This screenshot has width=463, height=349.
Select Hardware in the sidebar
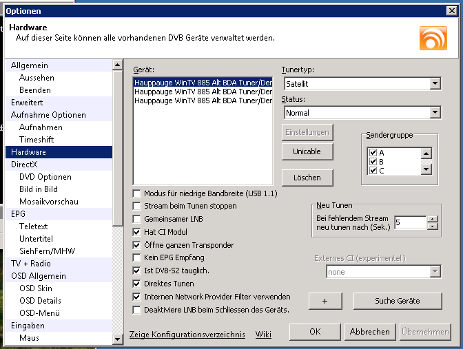(x=59, y=152)
